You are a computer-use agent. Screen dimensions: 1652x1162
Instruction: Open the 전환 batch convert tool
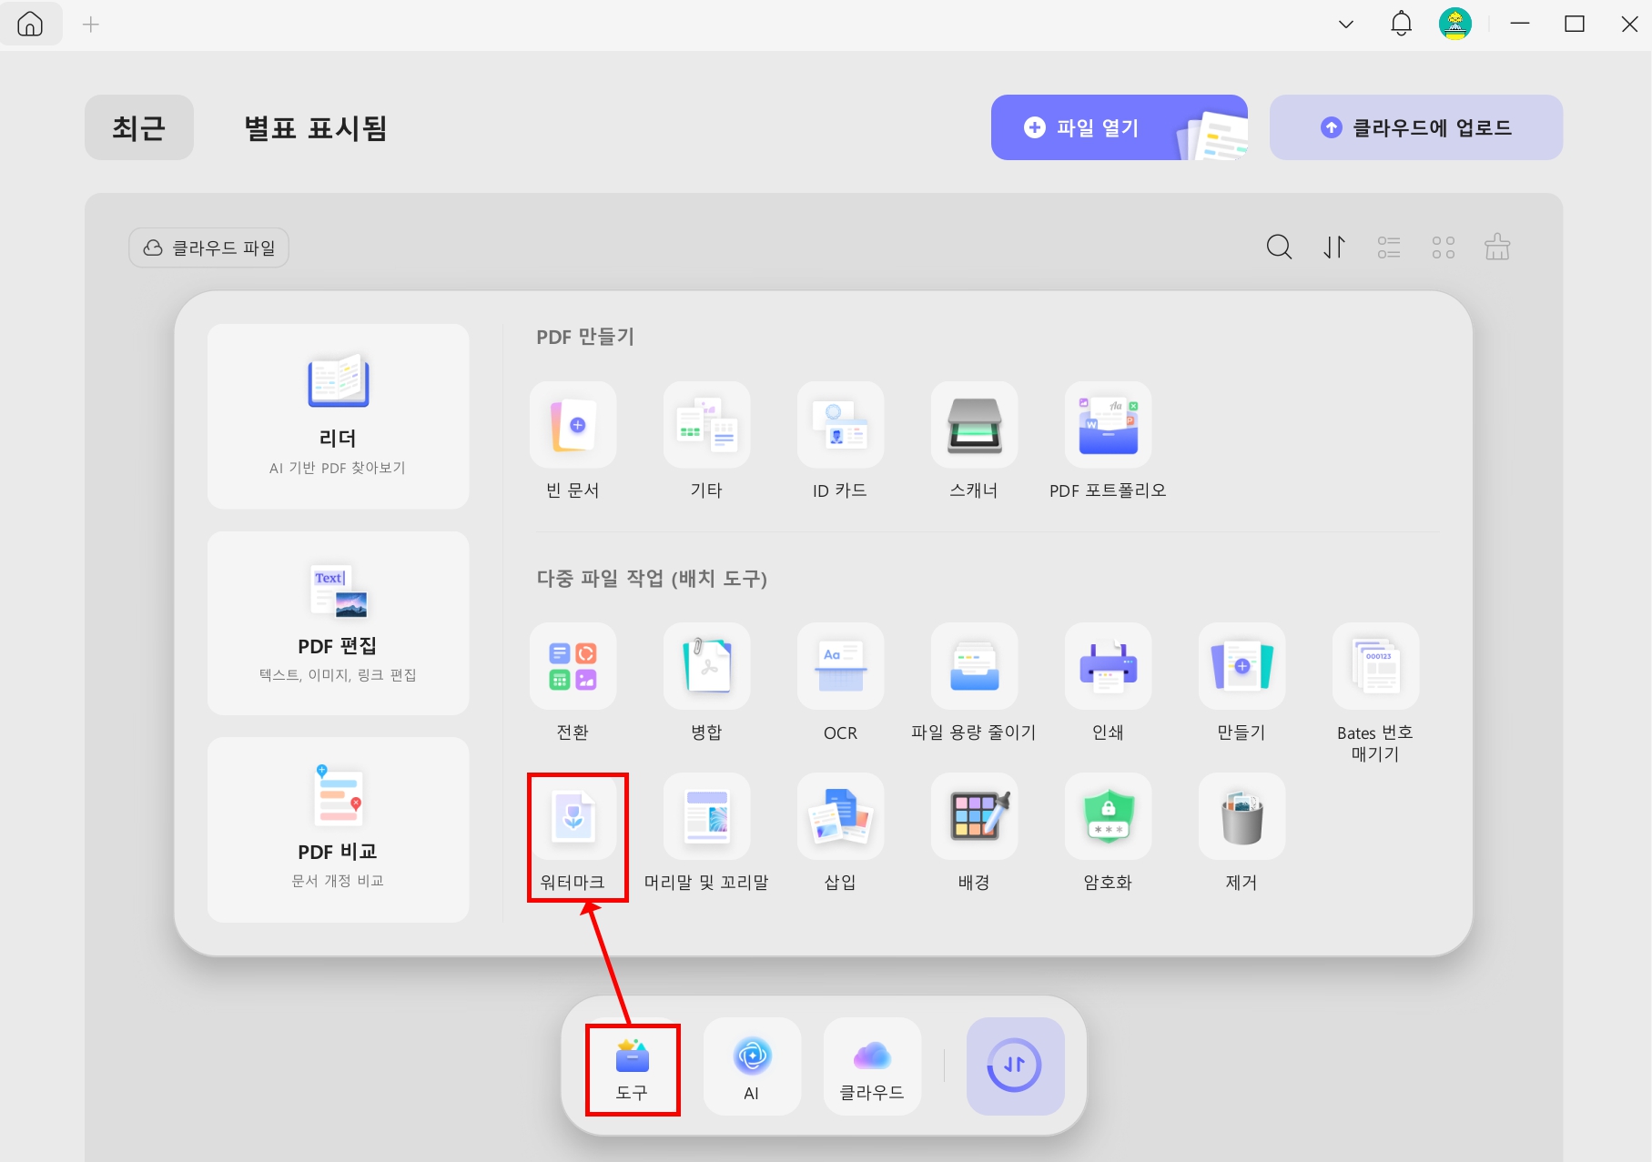[573, 666]
